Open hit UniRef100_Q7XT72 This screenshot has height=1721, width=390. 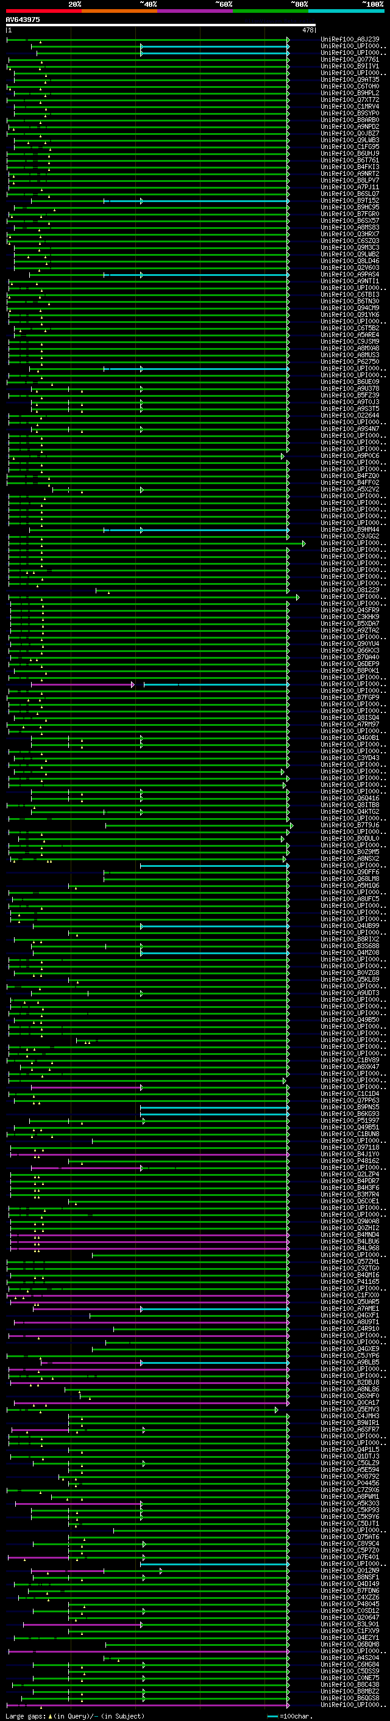click(350, 100)
